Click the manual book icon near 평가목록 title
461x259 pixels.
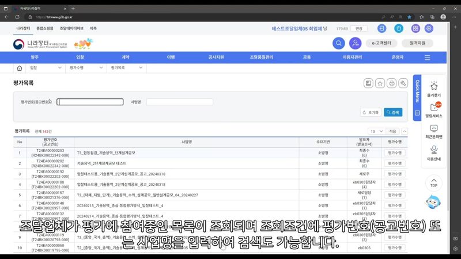point(368,83)
